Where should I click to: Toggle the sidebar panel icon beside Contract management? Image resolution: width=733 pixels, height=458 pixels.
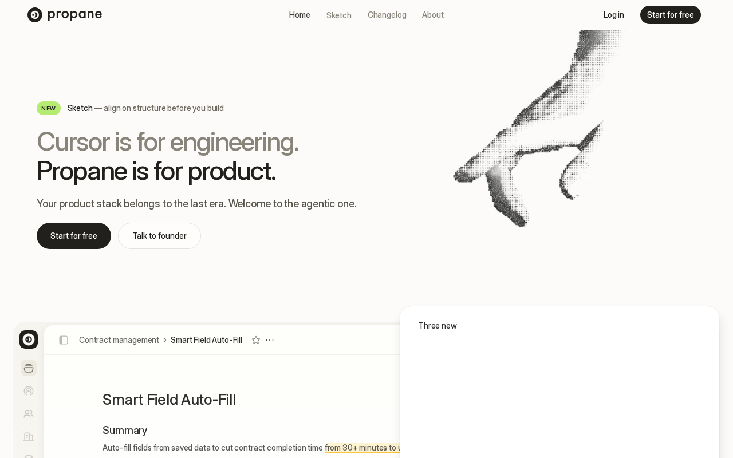coord(64,340)
